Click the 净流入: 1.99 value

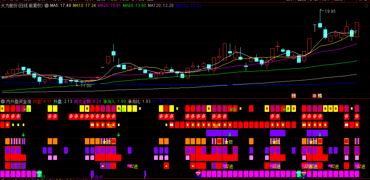click(114, 101)
